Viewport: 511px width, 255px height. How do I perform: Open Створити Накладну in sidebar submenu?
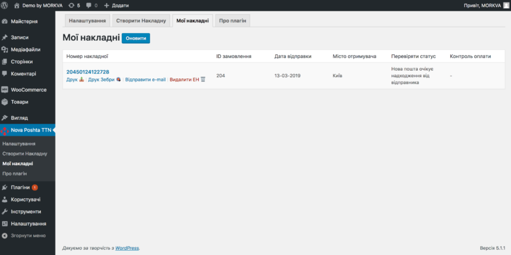(25, 154)
